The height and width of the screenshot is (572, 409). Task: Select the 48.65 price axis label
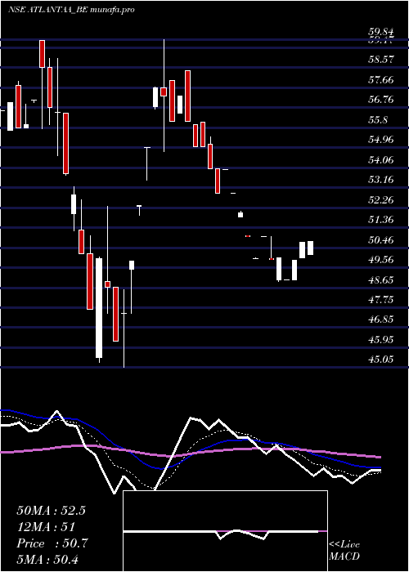pyautogui.click(x=381, y=280)
